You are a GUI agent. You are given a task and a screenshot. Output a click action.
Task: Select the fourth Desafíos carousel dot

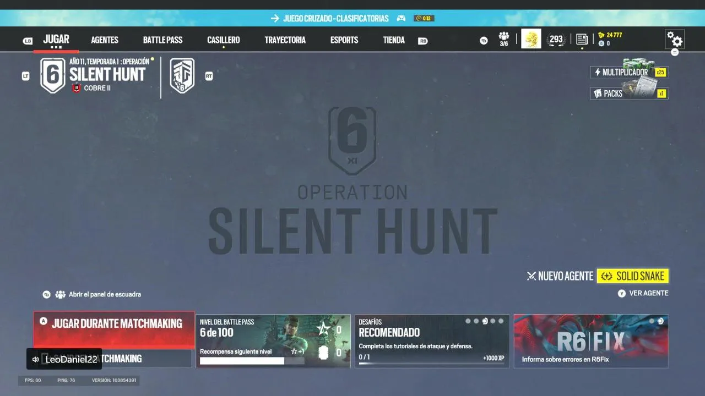click(x=493, y=321)
